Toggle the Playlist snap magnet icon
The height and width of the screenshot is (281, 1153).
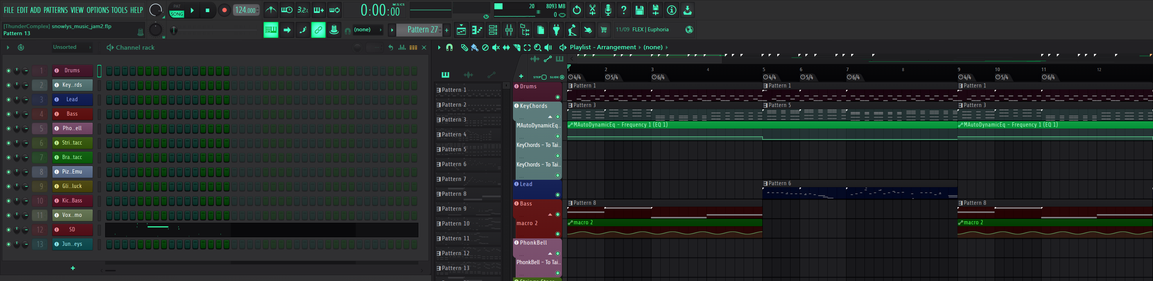click(449, 47)
